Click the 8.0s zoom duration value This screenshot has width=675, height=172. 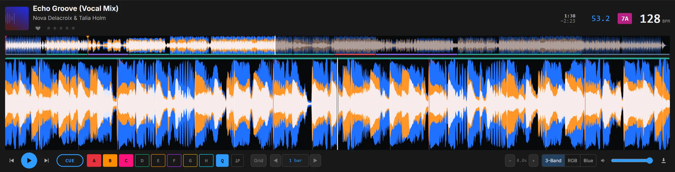point(522,161)
